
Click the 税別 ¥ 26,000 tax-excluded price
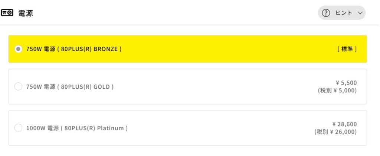[x=335, y=132]
